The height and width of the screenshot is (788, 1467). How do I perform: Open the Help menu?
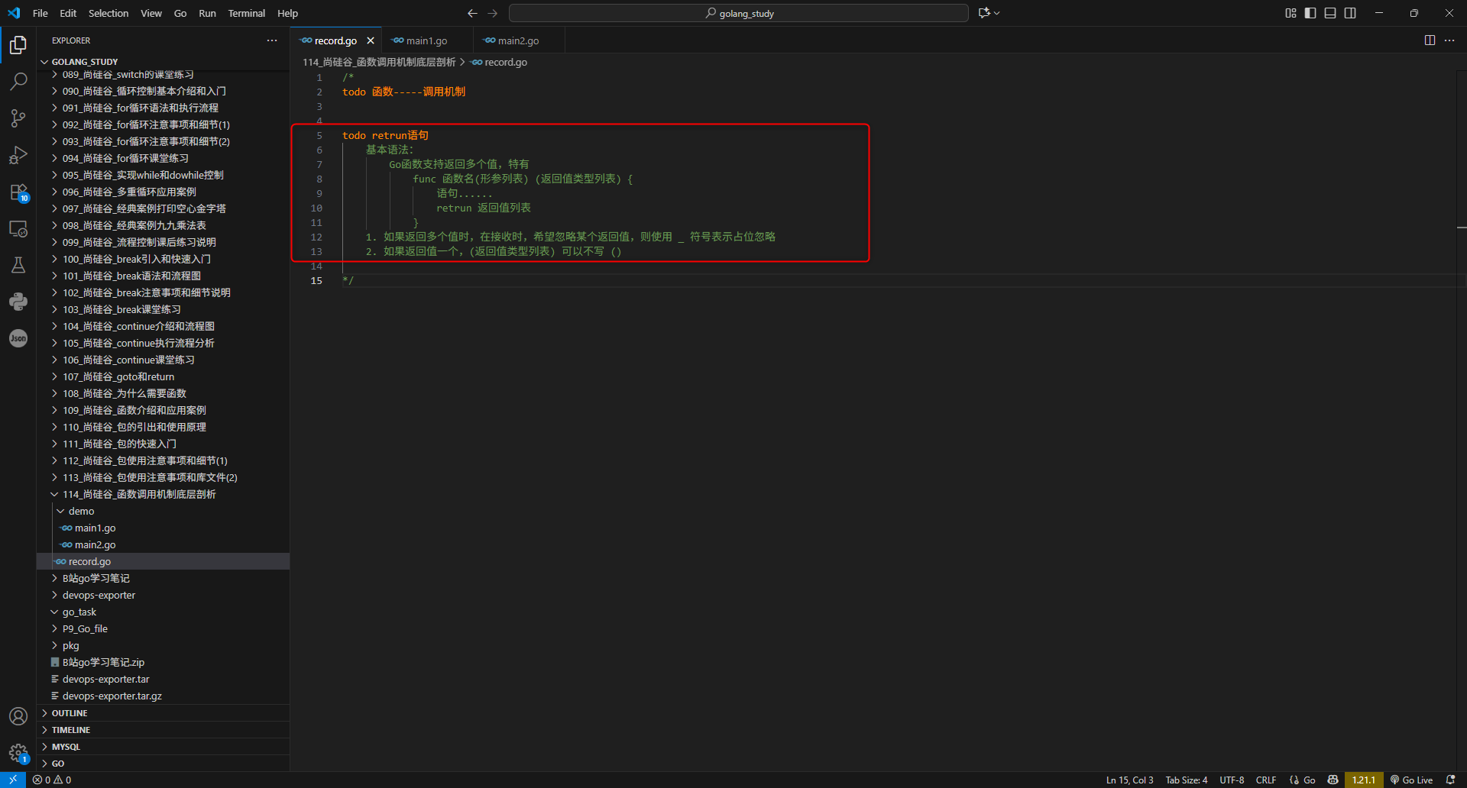tap(288, 13)
